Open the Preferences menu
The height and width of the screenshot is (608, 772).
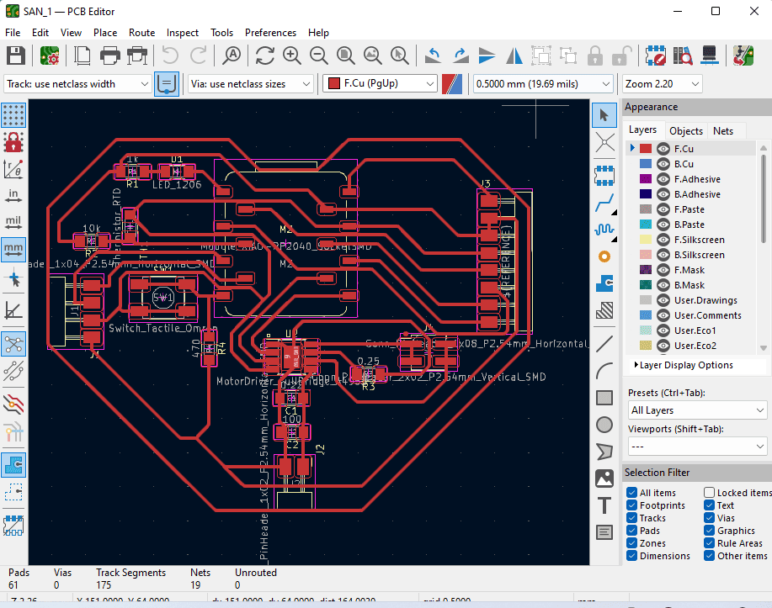[270, 33]
